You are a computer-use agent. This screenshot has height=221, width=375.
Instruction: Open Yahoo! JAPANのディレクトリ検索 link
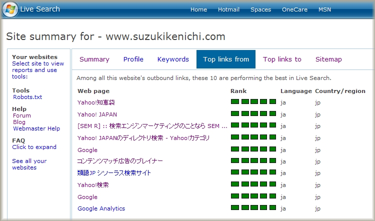(143, 138)
